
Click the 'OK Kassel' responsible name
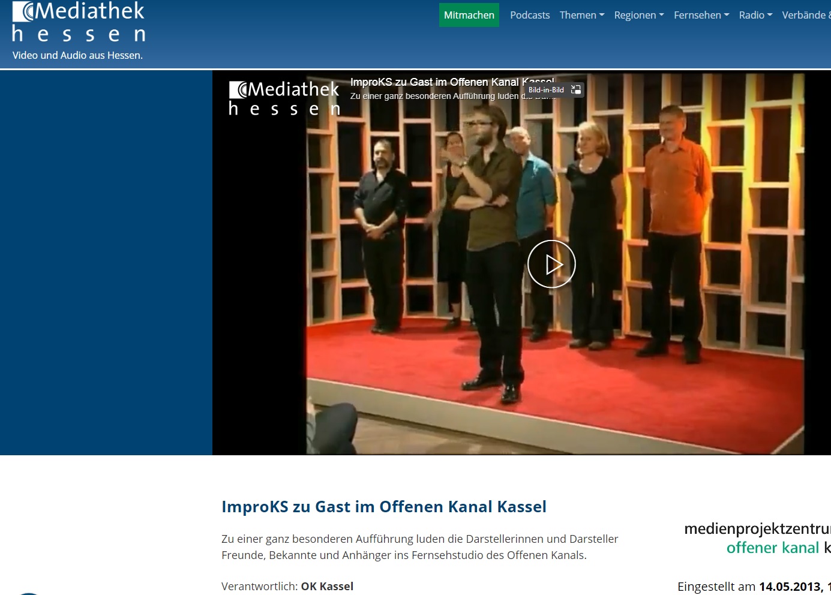coord(327,586)
